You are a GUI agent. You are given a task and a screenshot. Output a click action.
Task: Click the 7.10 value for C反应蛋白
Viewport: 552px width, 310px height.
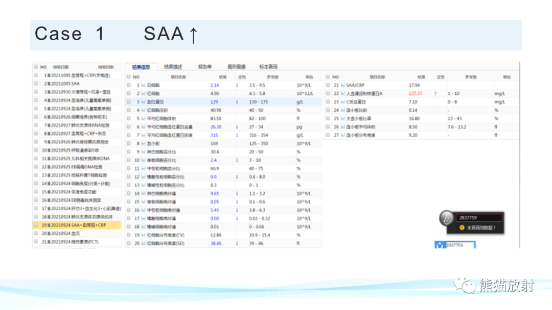point(413,102)
